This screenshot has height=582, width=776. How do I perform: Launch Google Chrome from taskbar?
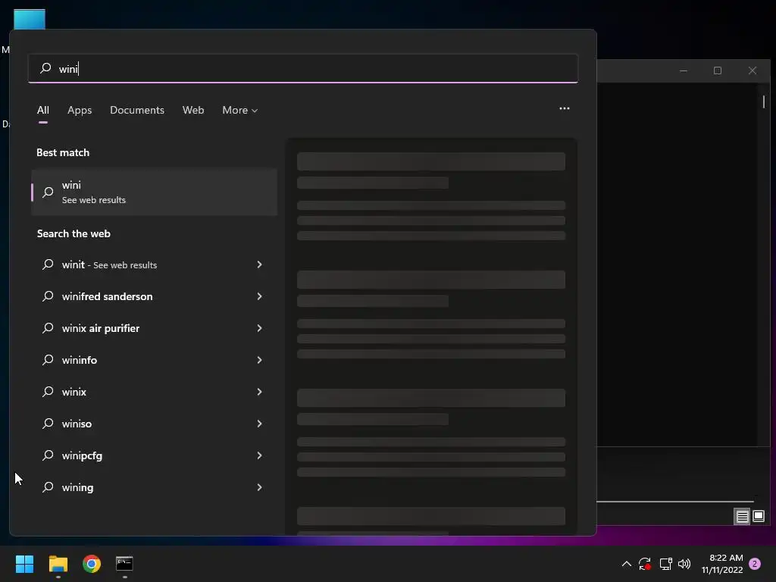pyautogui.click(x=92, y=564)
